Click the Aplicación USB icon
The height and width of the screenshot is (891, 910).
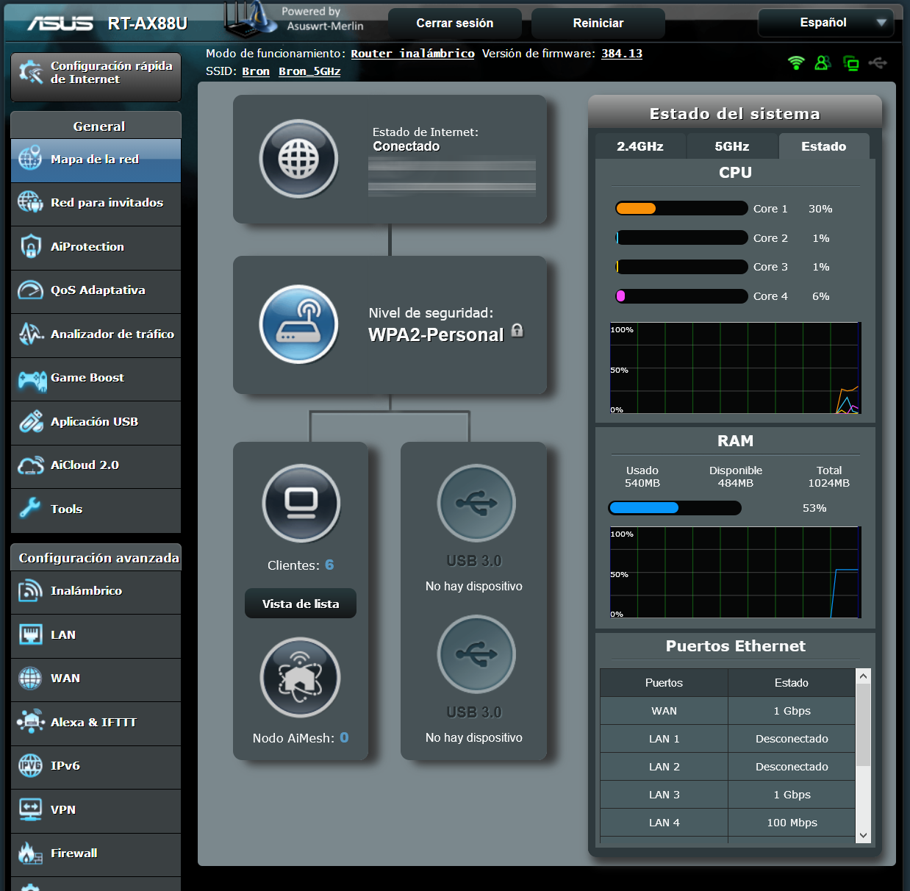point(31,421)
